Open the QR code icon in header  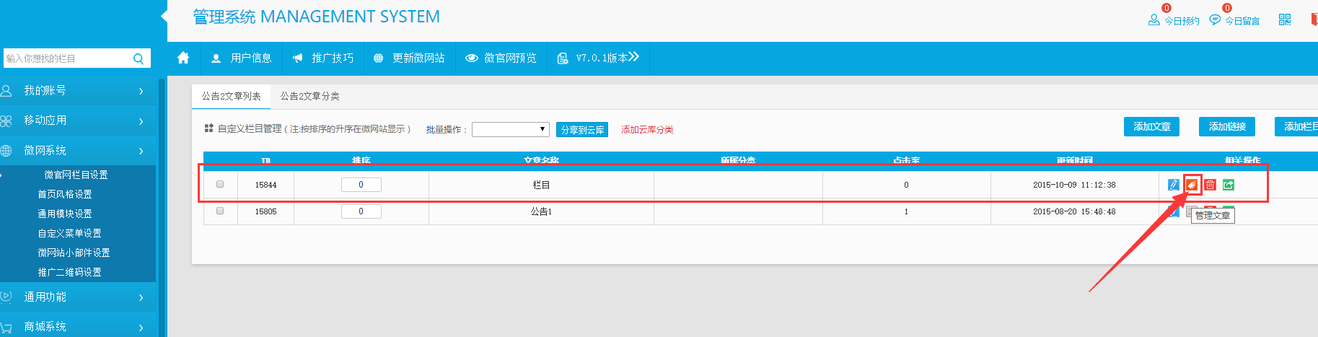pos(1285,19)
